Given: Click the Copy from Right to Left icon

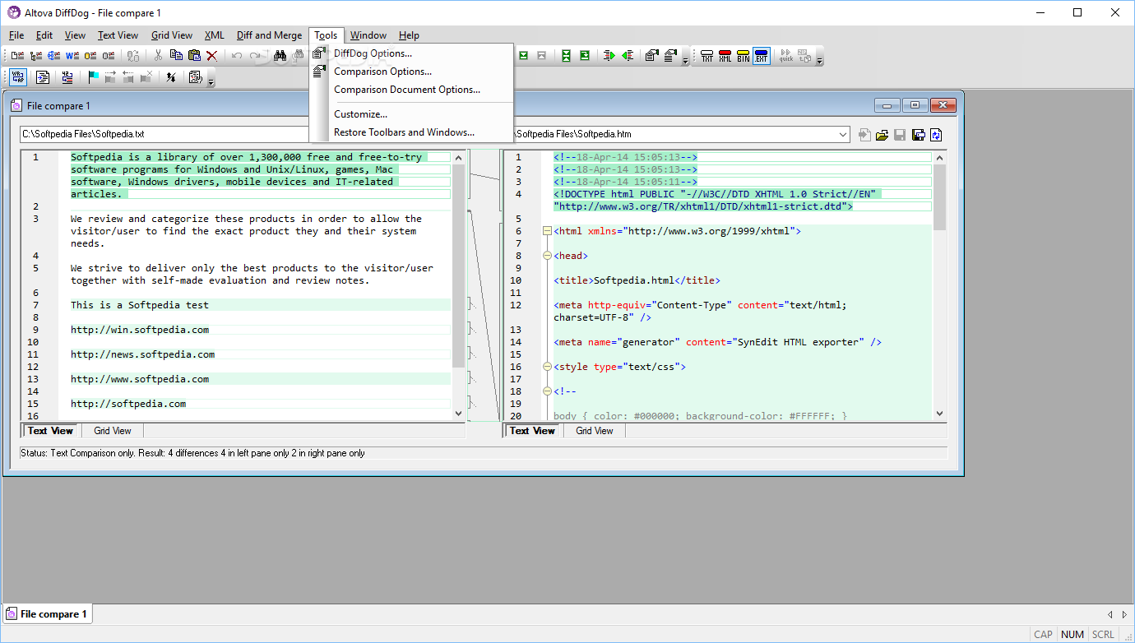Looking at the screenshot, I should tap(628, 56).
